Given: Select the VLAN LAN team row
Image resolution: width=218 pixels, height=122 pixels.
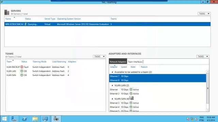Looking at the screenshot, I should (x=56, y=71).
